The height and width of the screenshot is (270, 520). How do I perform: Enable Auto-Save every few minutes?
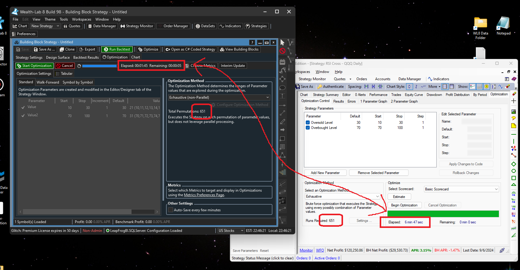point(171,210)
